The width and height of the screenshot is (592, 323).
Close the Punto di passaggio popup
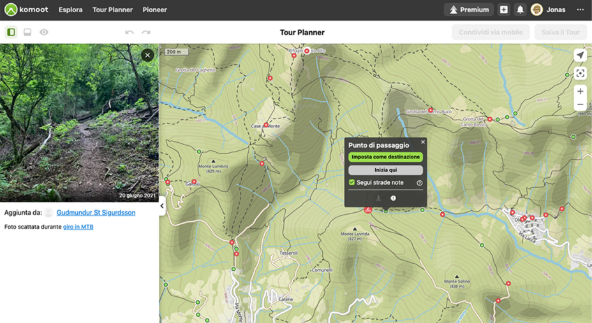click(423, 142)
